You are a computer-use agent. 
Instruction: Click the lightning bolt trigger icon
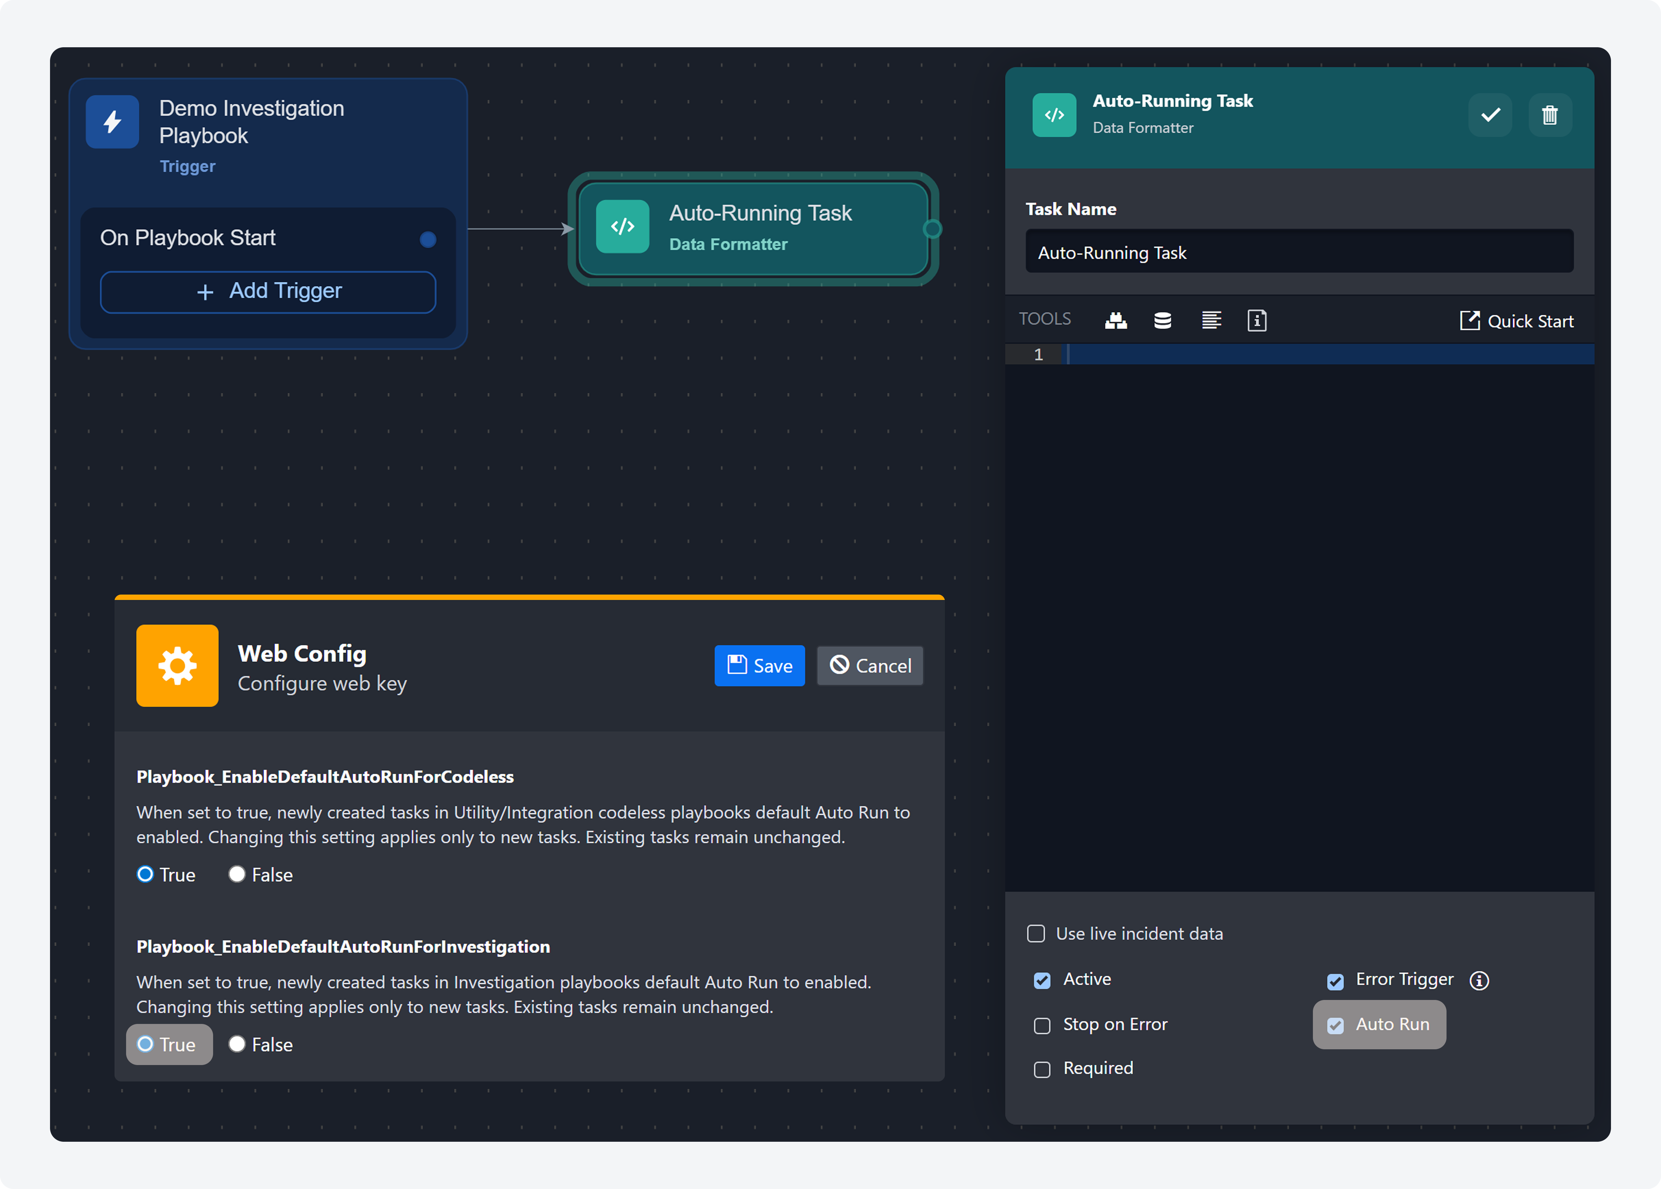[112, 122]
